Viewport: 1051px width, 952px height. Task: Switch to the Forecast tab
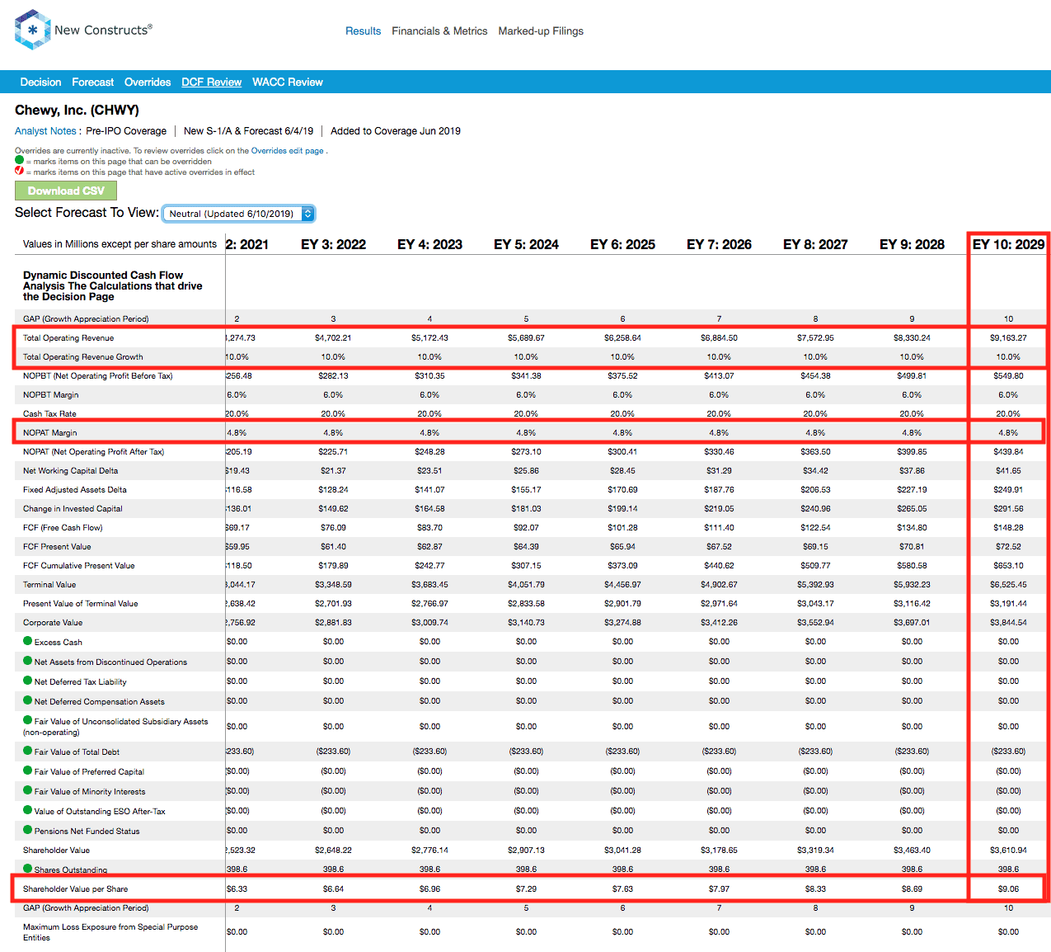92,82
